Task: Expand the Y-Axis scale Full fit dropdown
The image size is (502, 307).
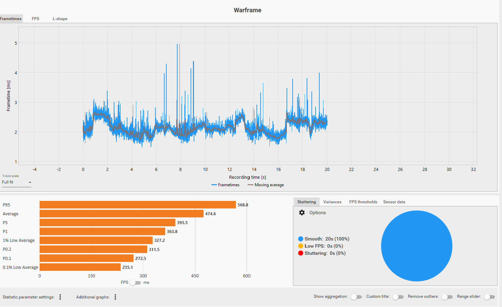Action: [x=17, y=182]
